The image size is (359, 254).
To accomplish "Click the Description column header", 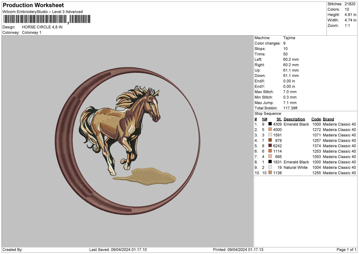I will [x=294, y=119].
